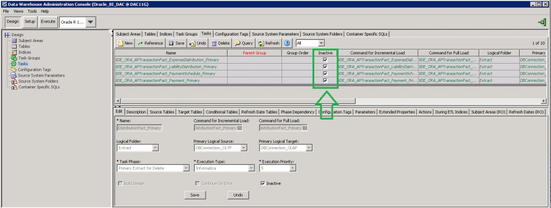The width and height of the screenshot is (551, 208).
Task: Click the Reference toolbar button
Action: tap(151, 43)
